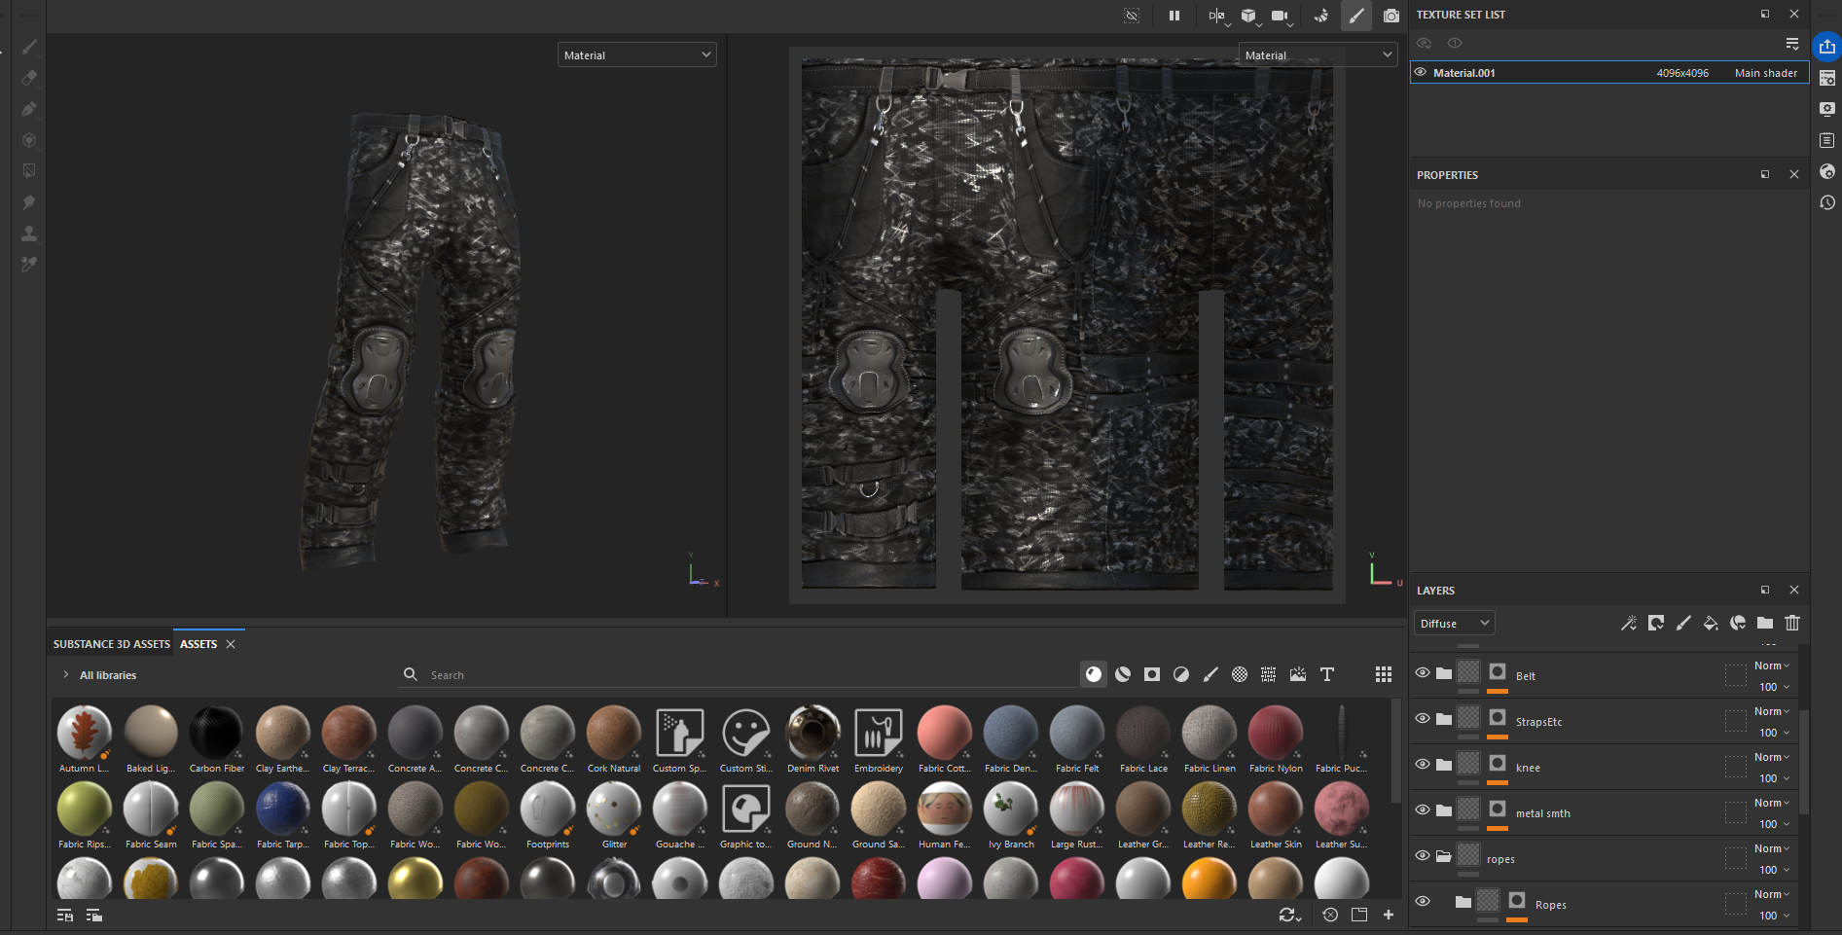
Task: Add a paint layer with the brush icon
Action: pyautogui.click(x=1683, y=623)
